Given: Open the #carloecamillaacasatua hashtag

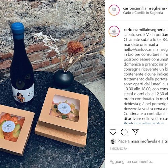Looking at the screenshot, I should click(144, 123).
